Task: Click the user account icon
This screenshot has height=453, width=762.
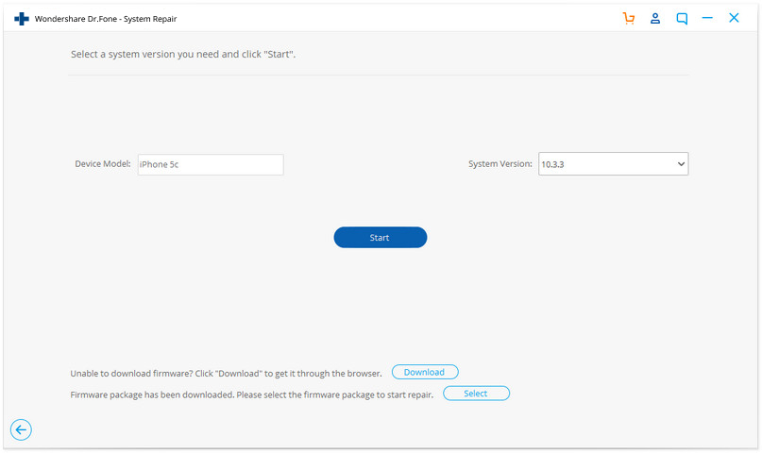Action: pyautogui.click(x=655, y=18)
